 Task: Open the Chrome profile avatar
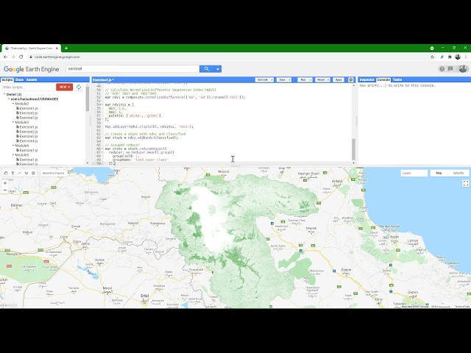[458, 57]
